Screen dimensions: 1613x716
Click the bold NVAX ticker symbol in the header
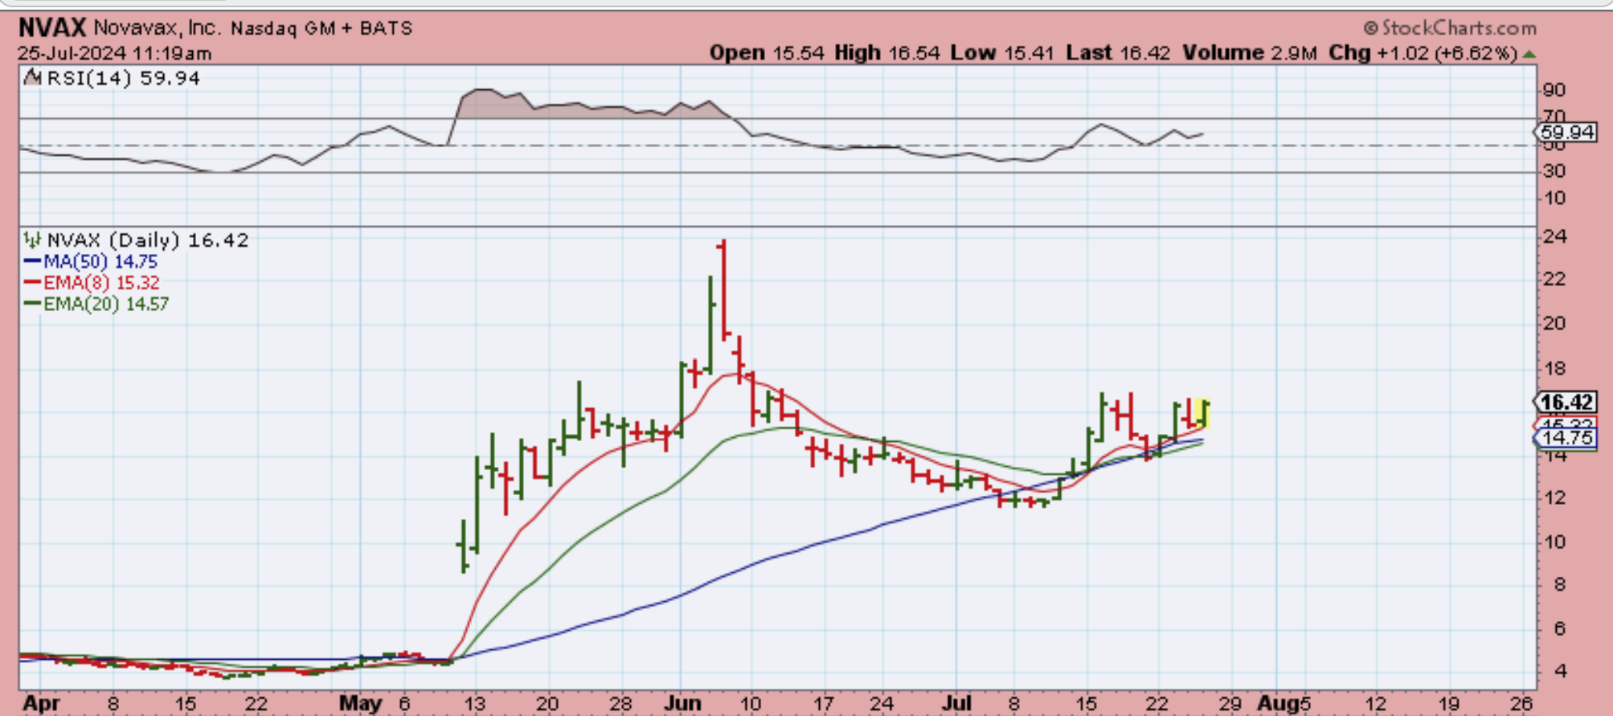tap(52, 28)
